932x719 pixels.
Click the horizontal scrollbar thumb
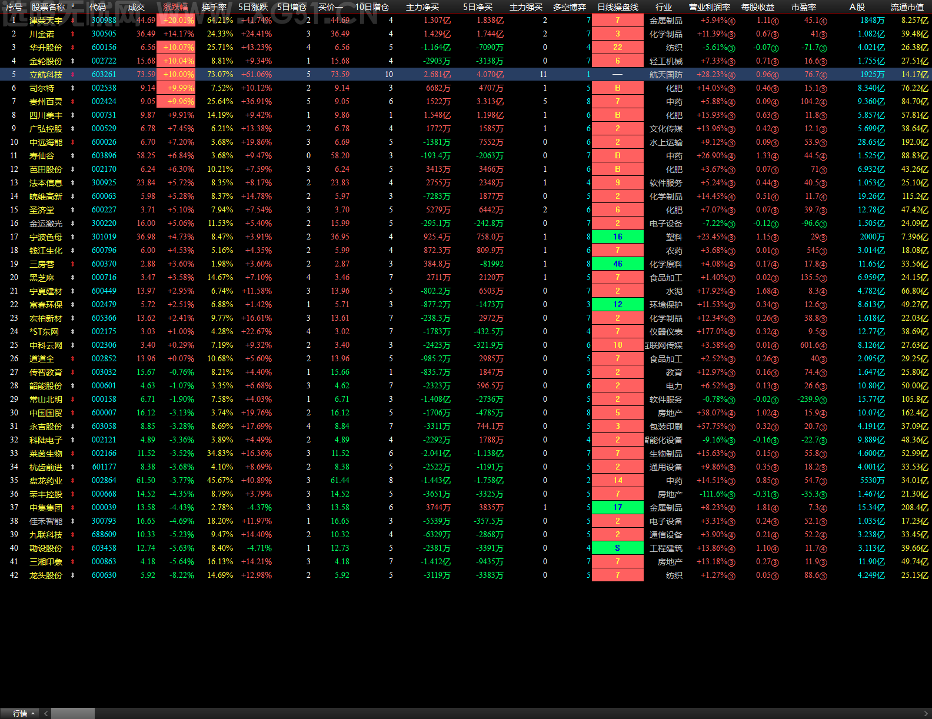[72, 713]
